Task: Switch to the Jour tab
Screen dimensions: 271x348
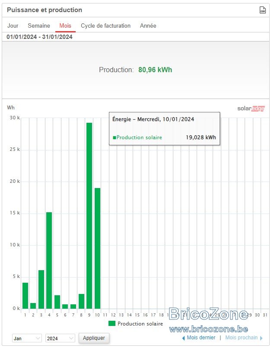Action: 13,26
